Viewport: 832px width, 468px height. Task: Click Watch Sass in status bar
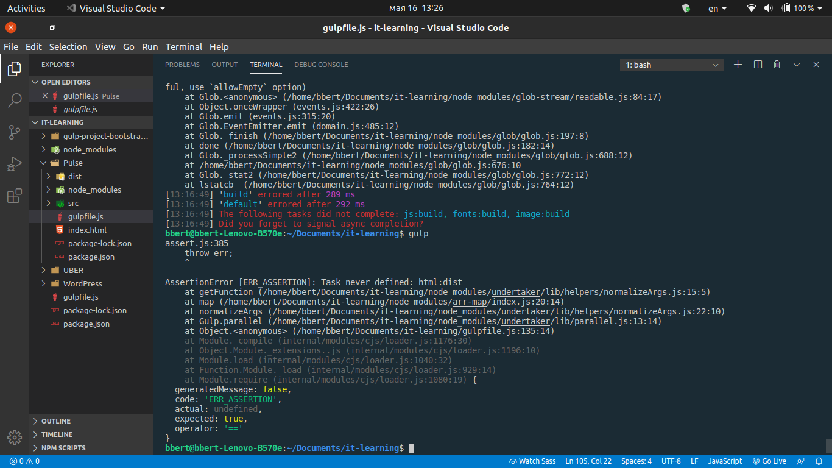[x=532, y=461]
